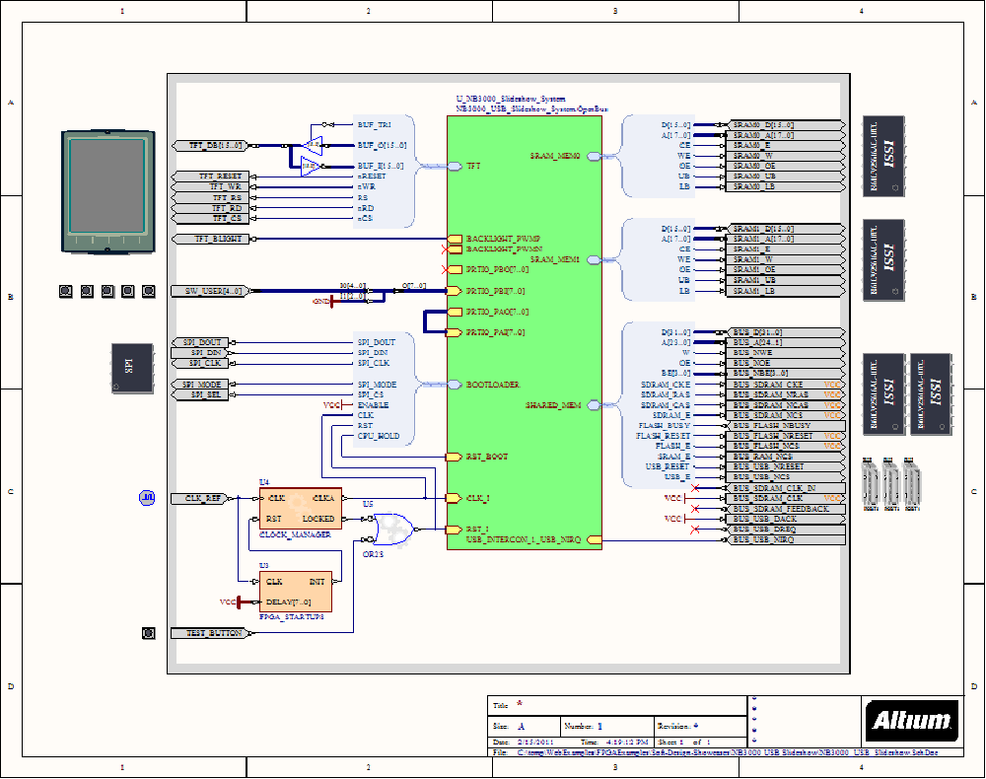Select the TEST_BUTTON port

[211, 633]
